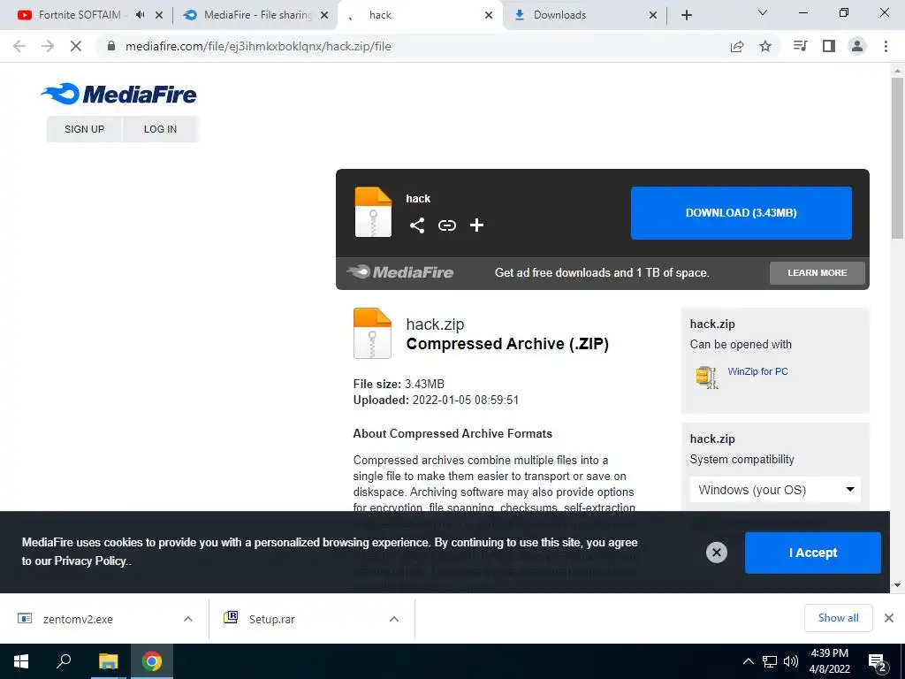The width and height of the screenshot is (905, 679).
Task: Go back to previous page
Action: pyautogui.click(x=19, y=46)
